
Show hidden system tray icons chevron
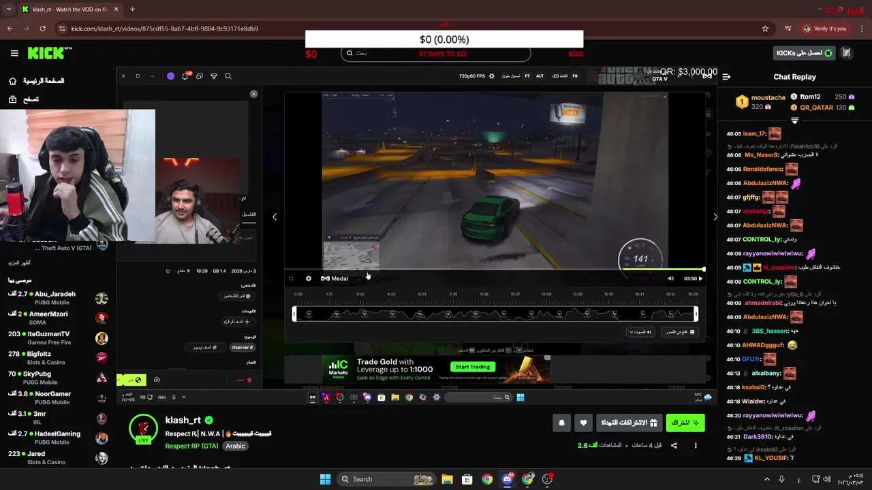(x=767, y=479)
